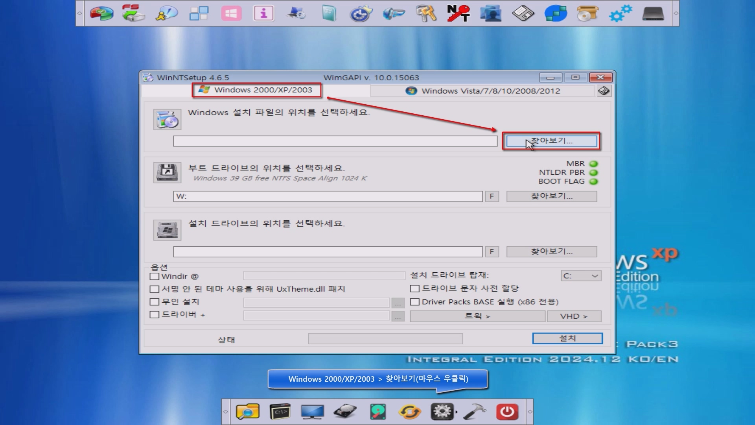This screenshot has height=425, width=755.
Task: Open the blue gears icon in top toolbar
Action: [620, 13]
